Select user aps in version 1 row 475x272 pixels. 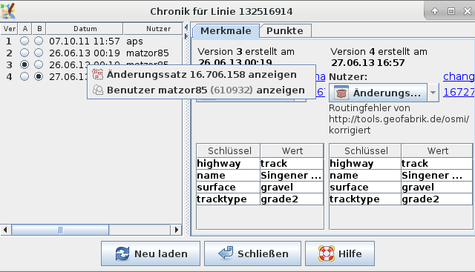click(134, 42)
